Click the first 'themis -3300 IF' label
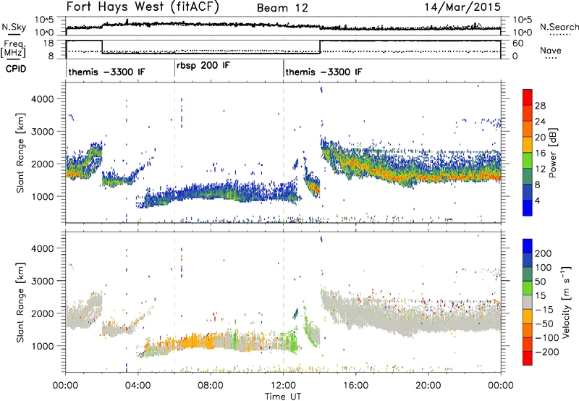 pos(106,72)
